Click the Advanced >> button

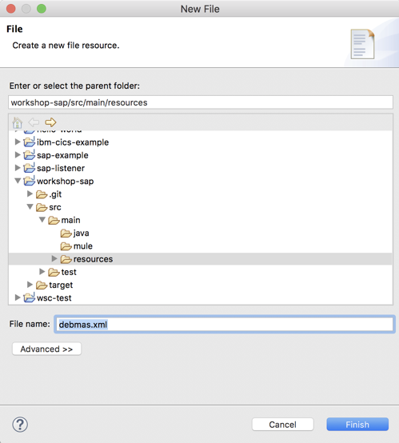point(46,349)
